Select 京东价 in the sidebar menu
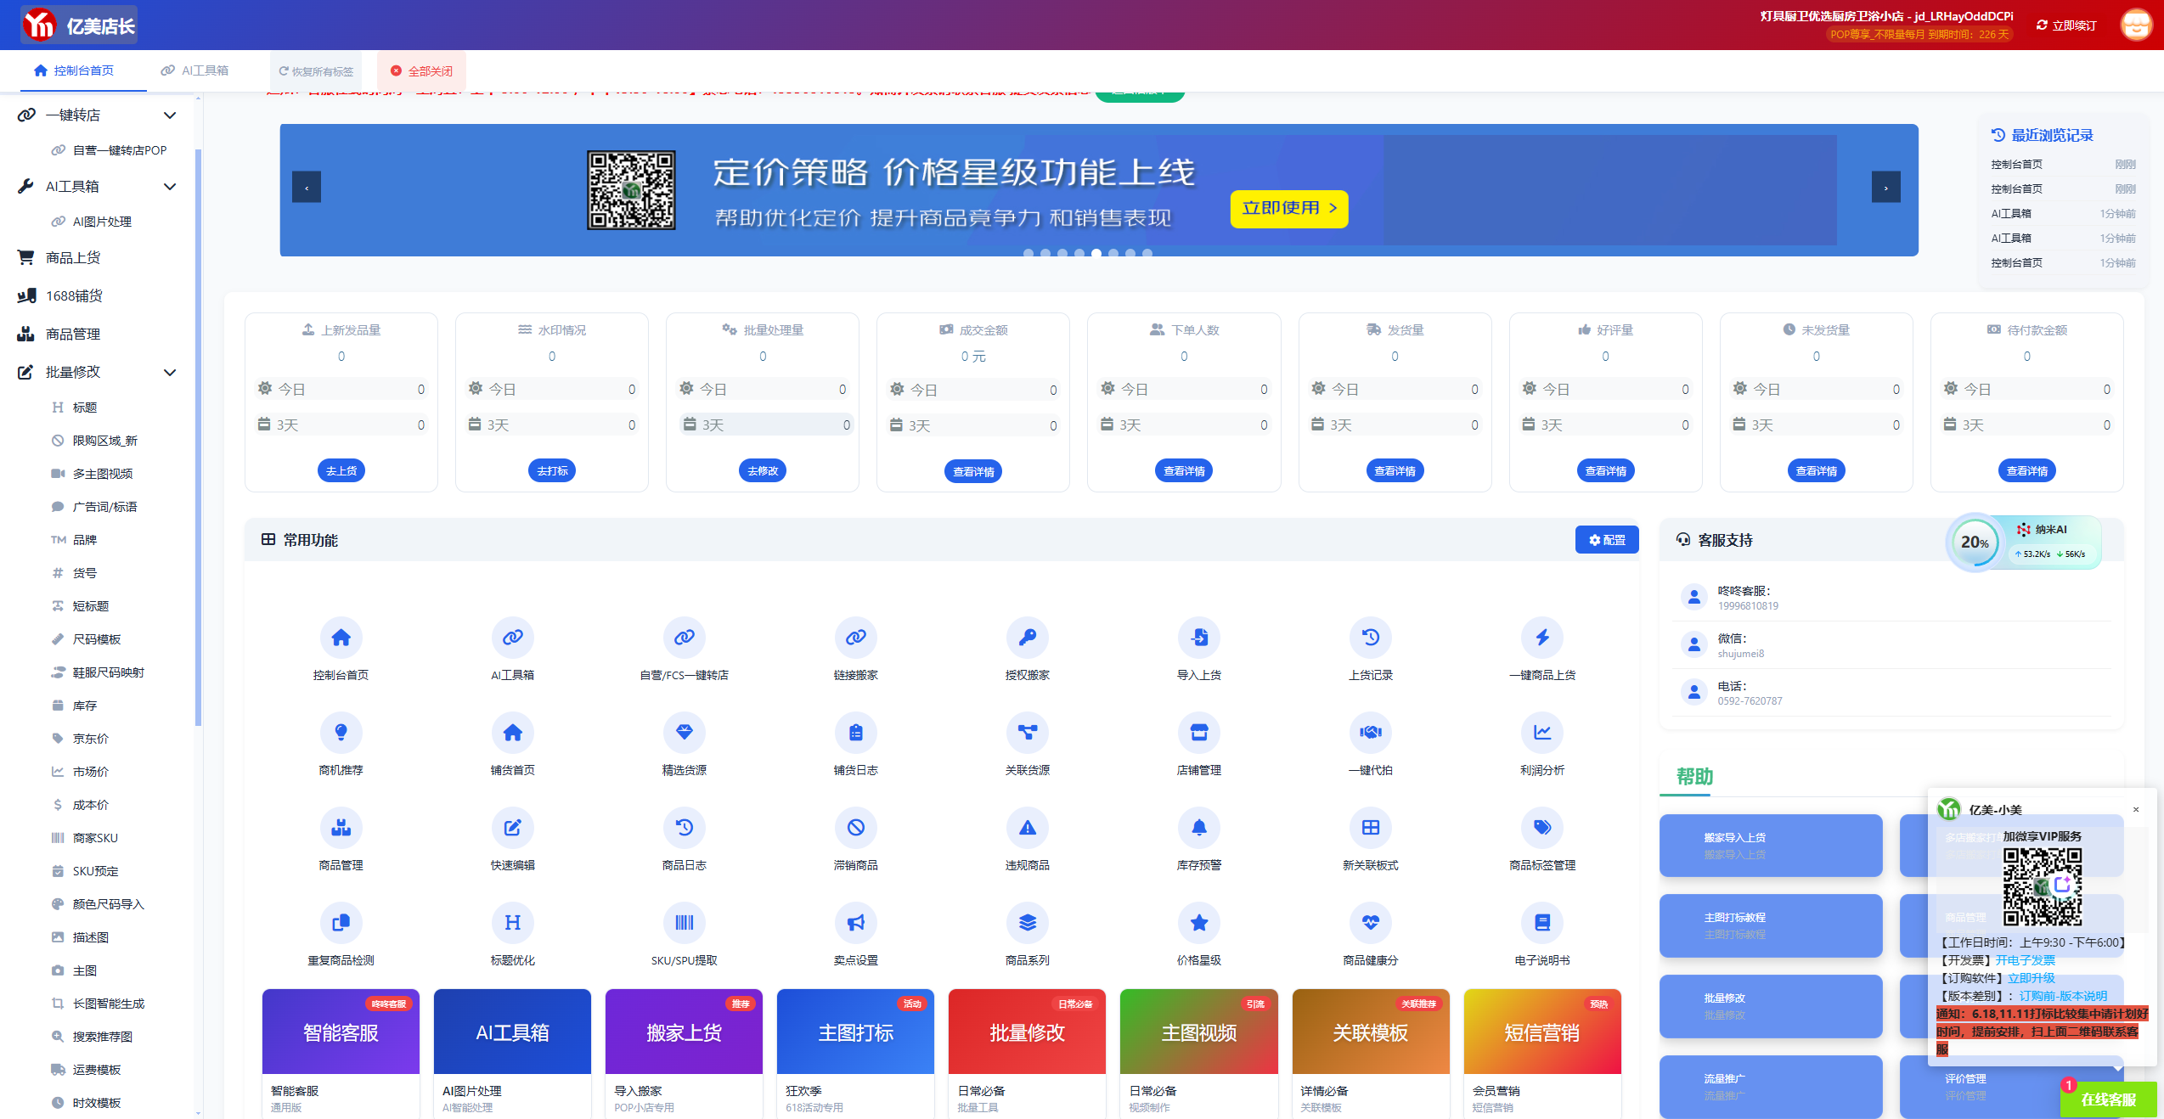This screenshot has height=1119, width=2164. coord(91,739)
